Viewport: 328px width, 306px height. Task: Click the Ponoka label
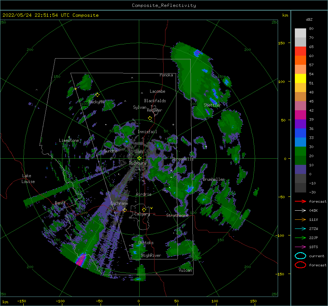[x=166, y=75]
